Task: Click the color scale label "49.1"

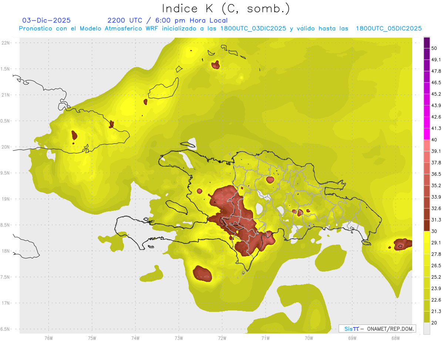Action: pos(436,60)
